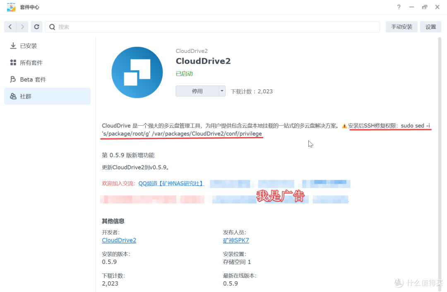Minimize the Package Center window
The height and width of the screenshot is (292, 447).
[x=412, y=7]
